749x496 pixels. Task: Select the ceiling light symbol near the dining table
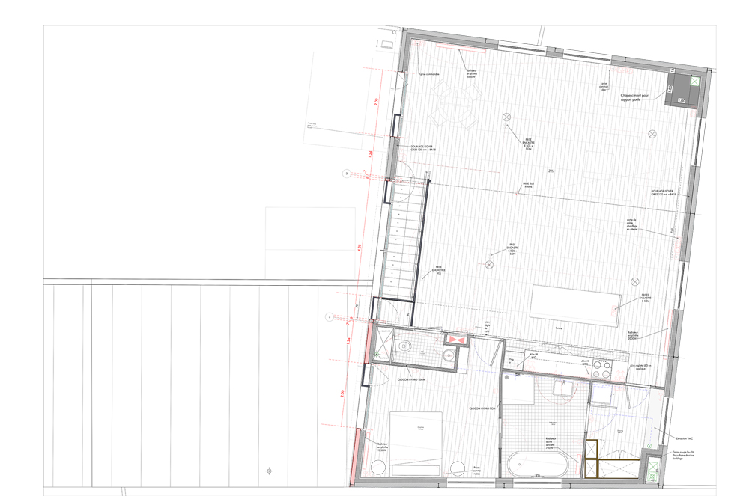(x=506, y=117)
